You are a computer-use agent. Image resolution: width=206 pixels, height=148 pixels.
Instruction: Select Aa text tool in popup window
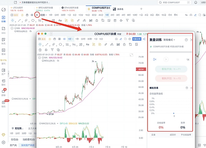[88, 44]
